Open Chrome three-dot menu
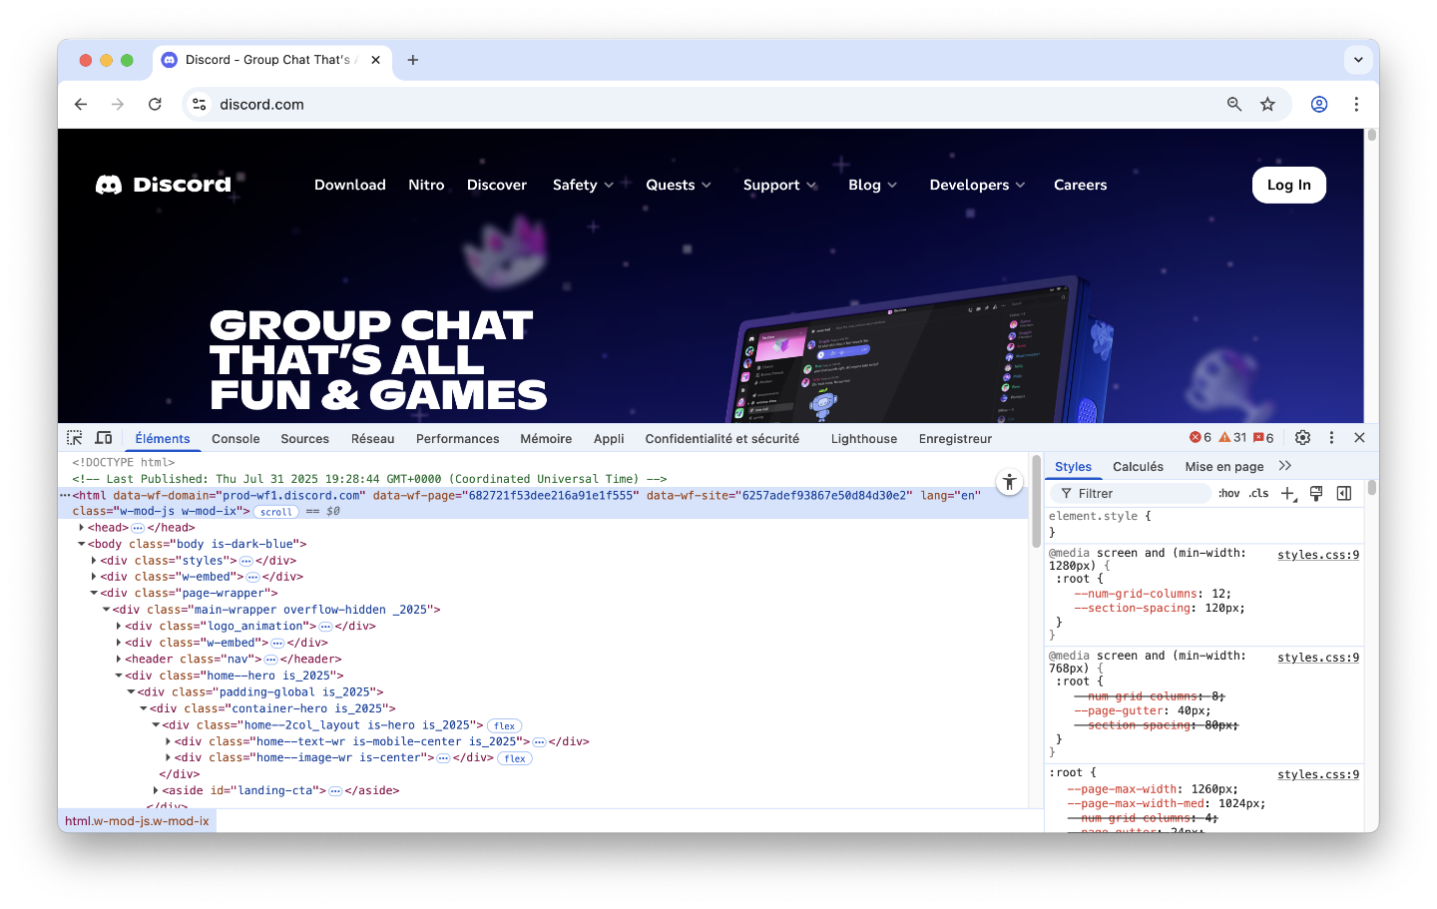Screen dimensions: 1437x909 pos(1356,104)
